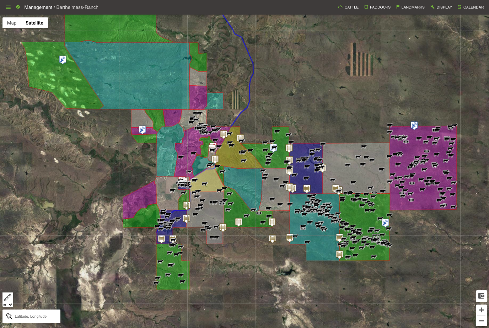This screenshot has height=328, width=489.
Task: Open the CATTLE panel icon
Action: 340,7
